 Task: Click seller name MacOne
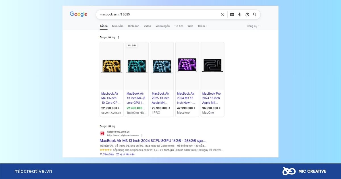[x=208, y=113]
